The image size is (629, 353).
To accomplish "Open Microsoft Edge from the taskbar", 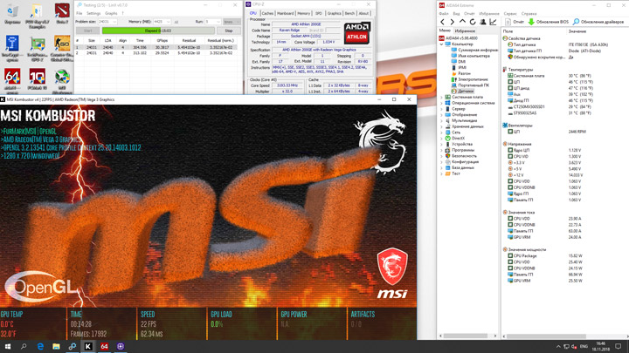I will (x=40, y=347).
